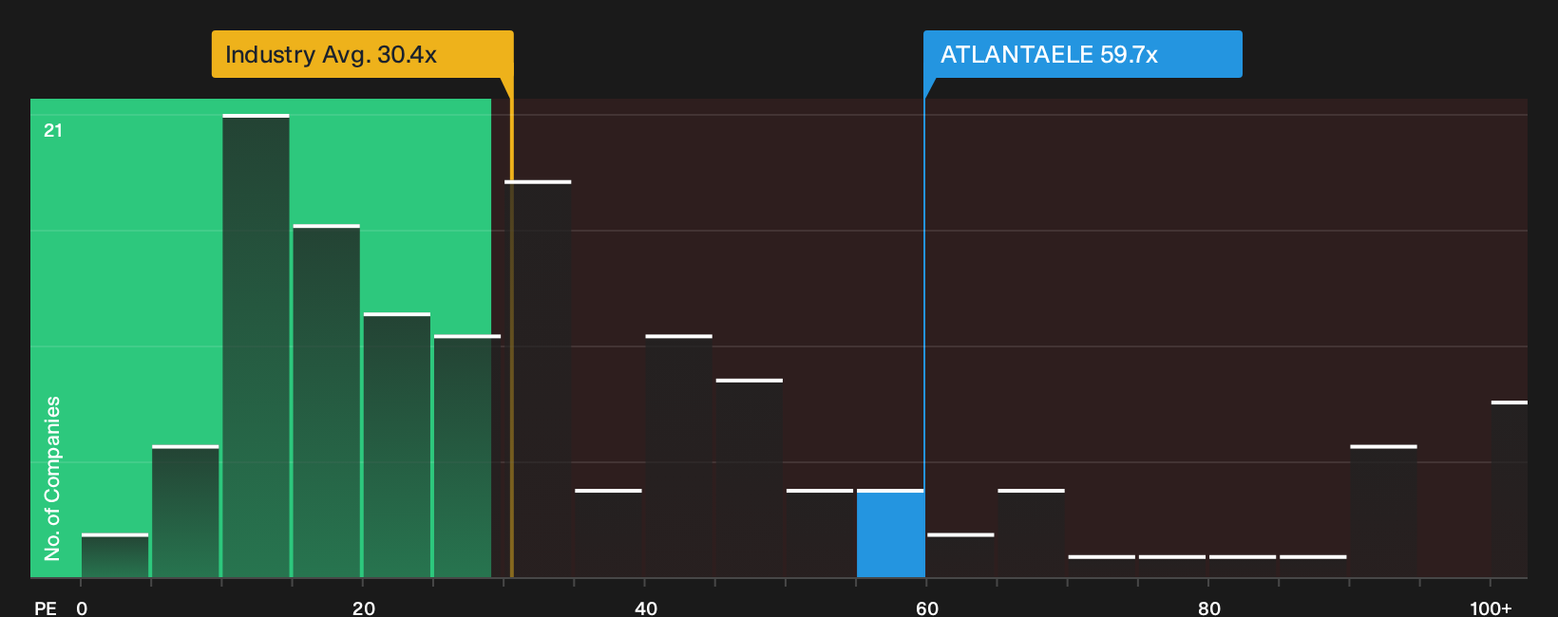
Task: Click the bar for PE range 60-65
Action: 960,555
